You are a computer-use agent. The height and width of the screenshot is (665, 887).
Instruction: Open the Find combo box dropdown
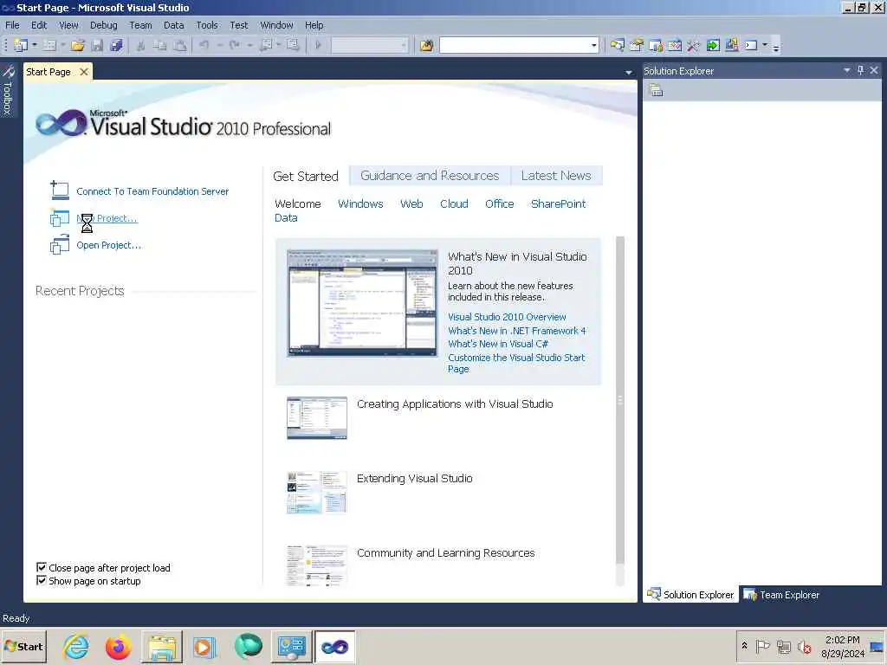point(594,45)
